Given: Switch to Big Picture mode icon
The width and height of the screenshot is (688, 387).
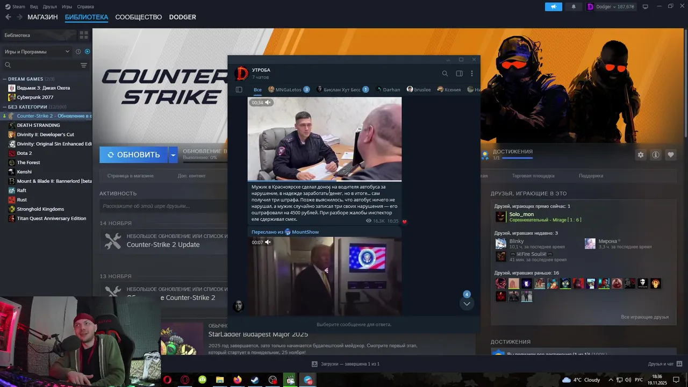Looking at the screenshot, I should coord(646,6).
